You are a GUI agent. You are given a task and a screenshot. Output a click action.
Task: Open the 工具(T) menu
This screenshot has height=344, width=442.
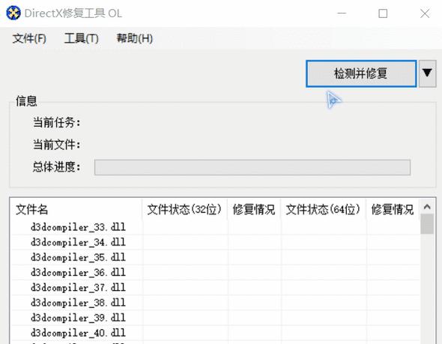coord(82,38)
